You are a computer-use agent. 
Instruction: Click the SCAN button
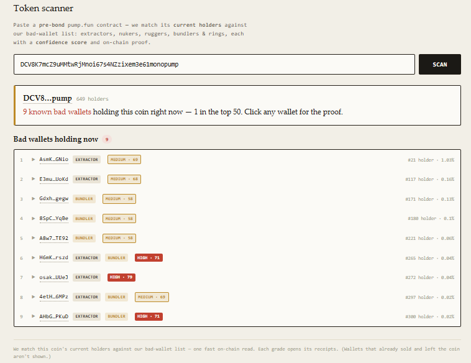point(439,64)
